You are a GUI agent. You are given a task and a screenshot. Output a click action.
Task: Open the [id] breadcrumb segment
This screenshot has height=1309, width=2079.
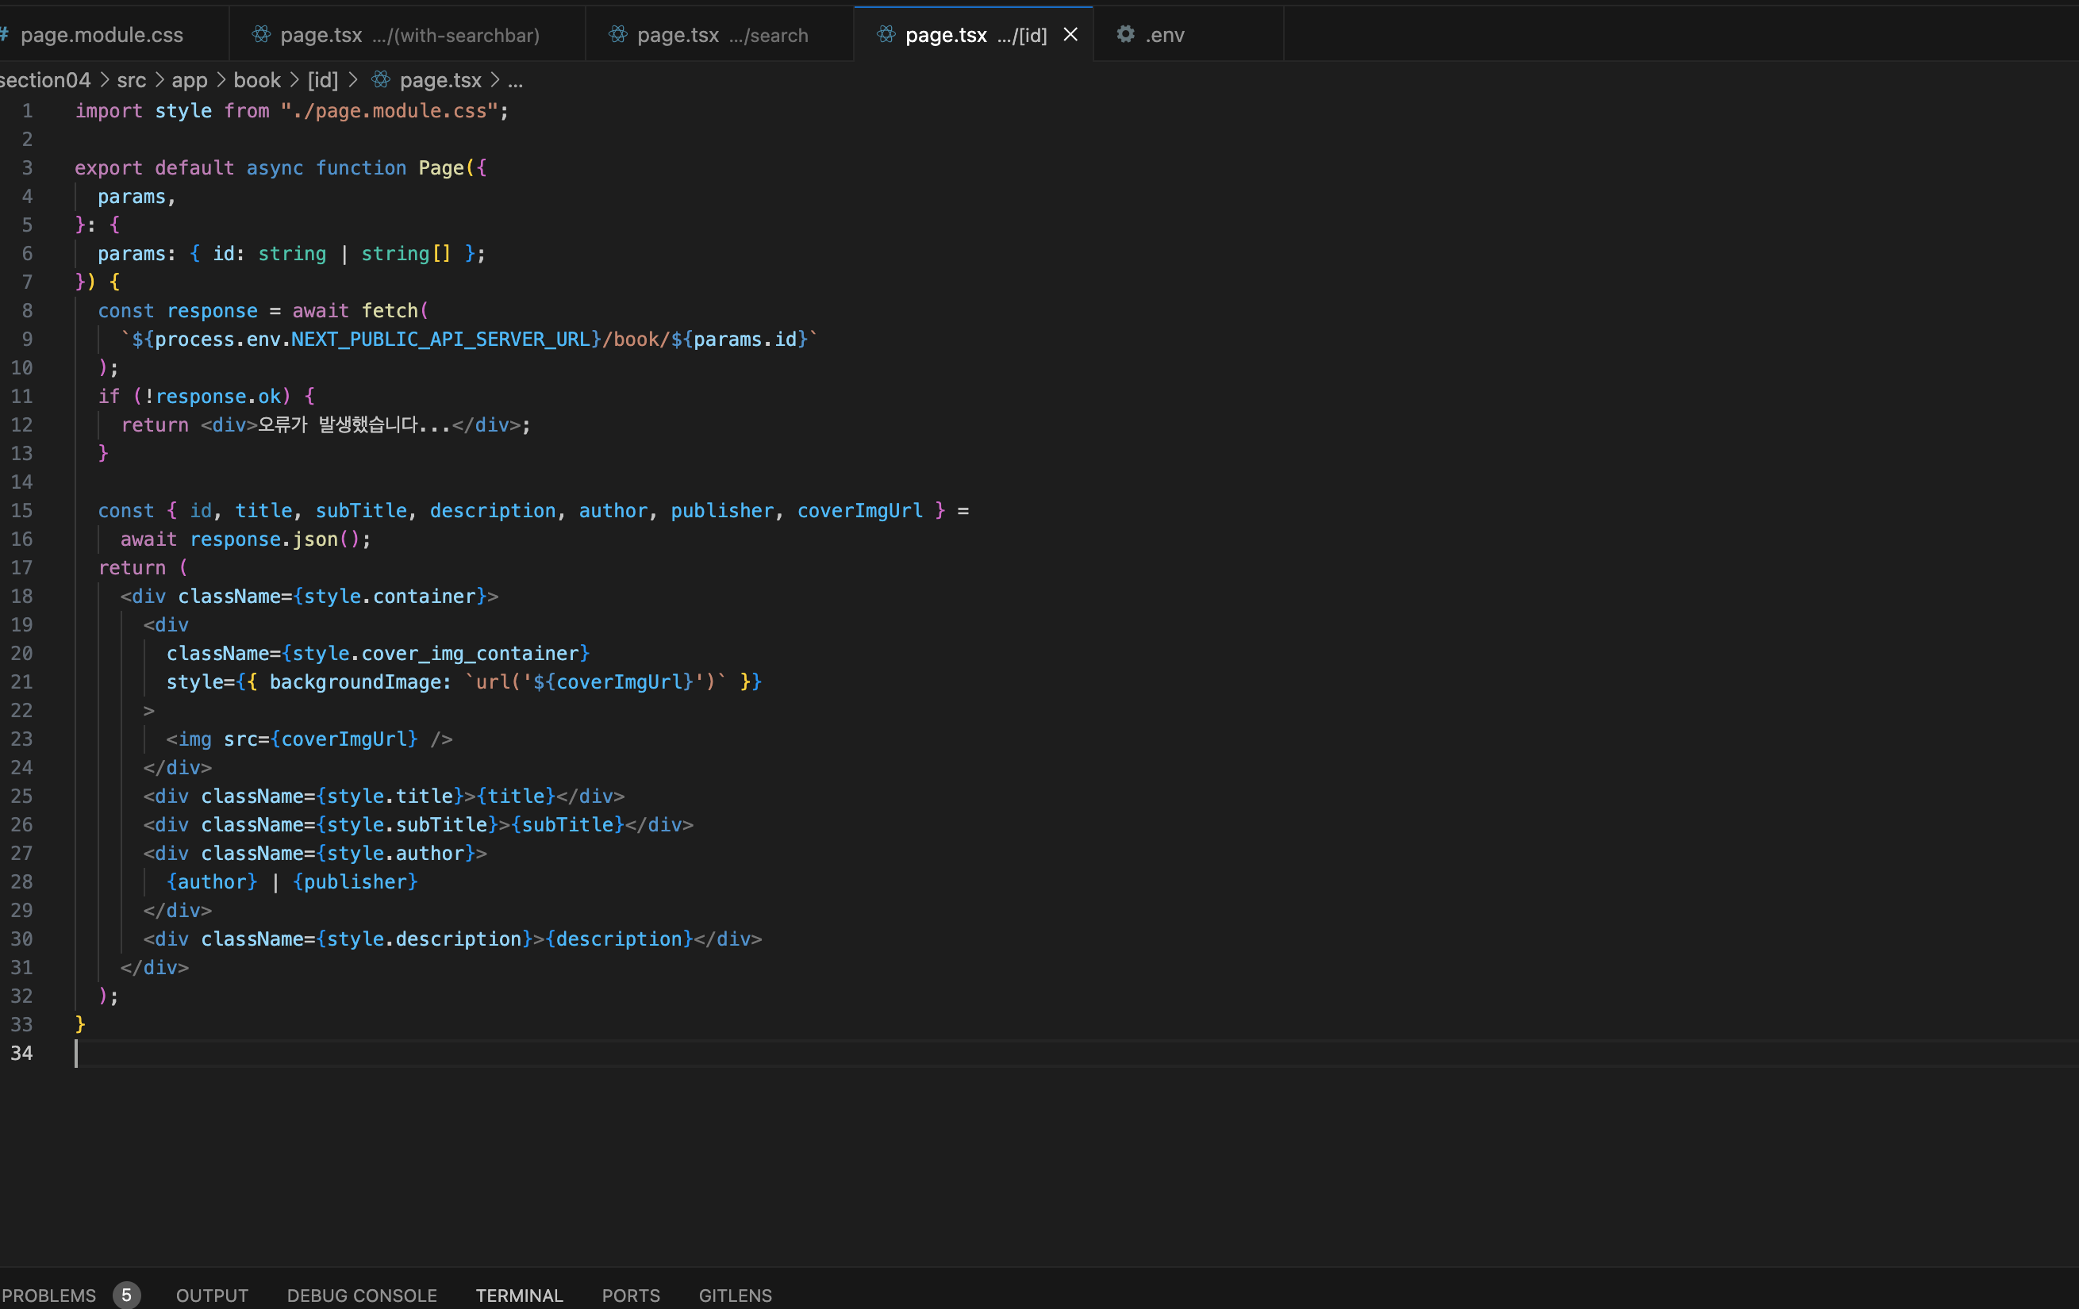[x=323, y=80]
